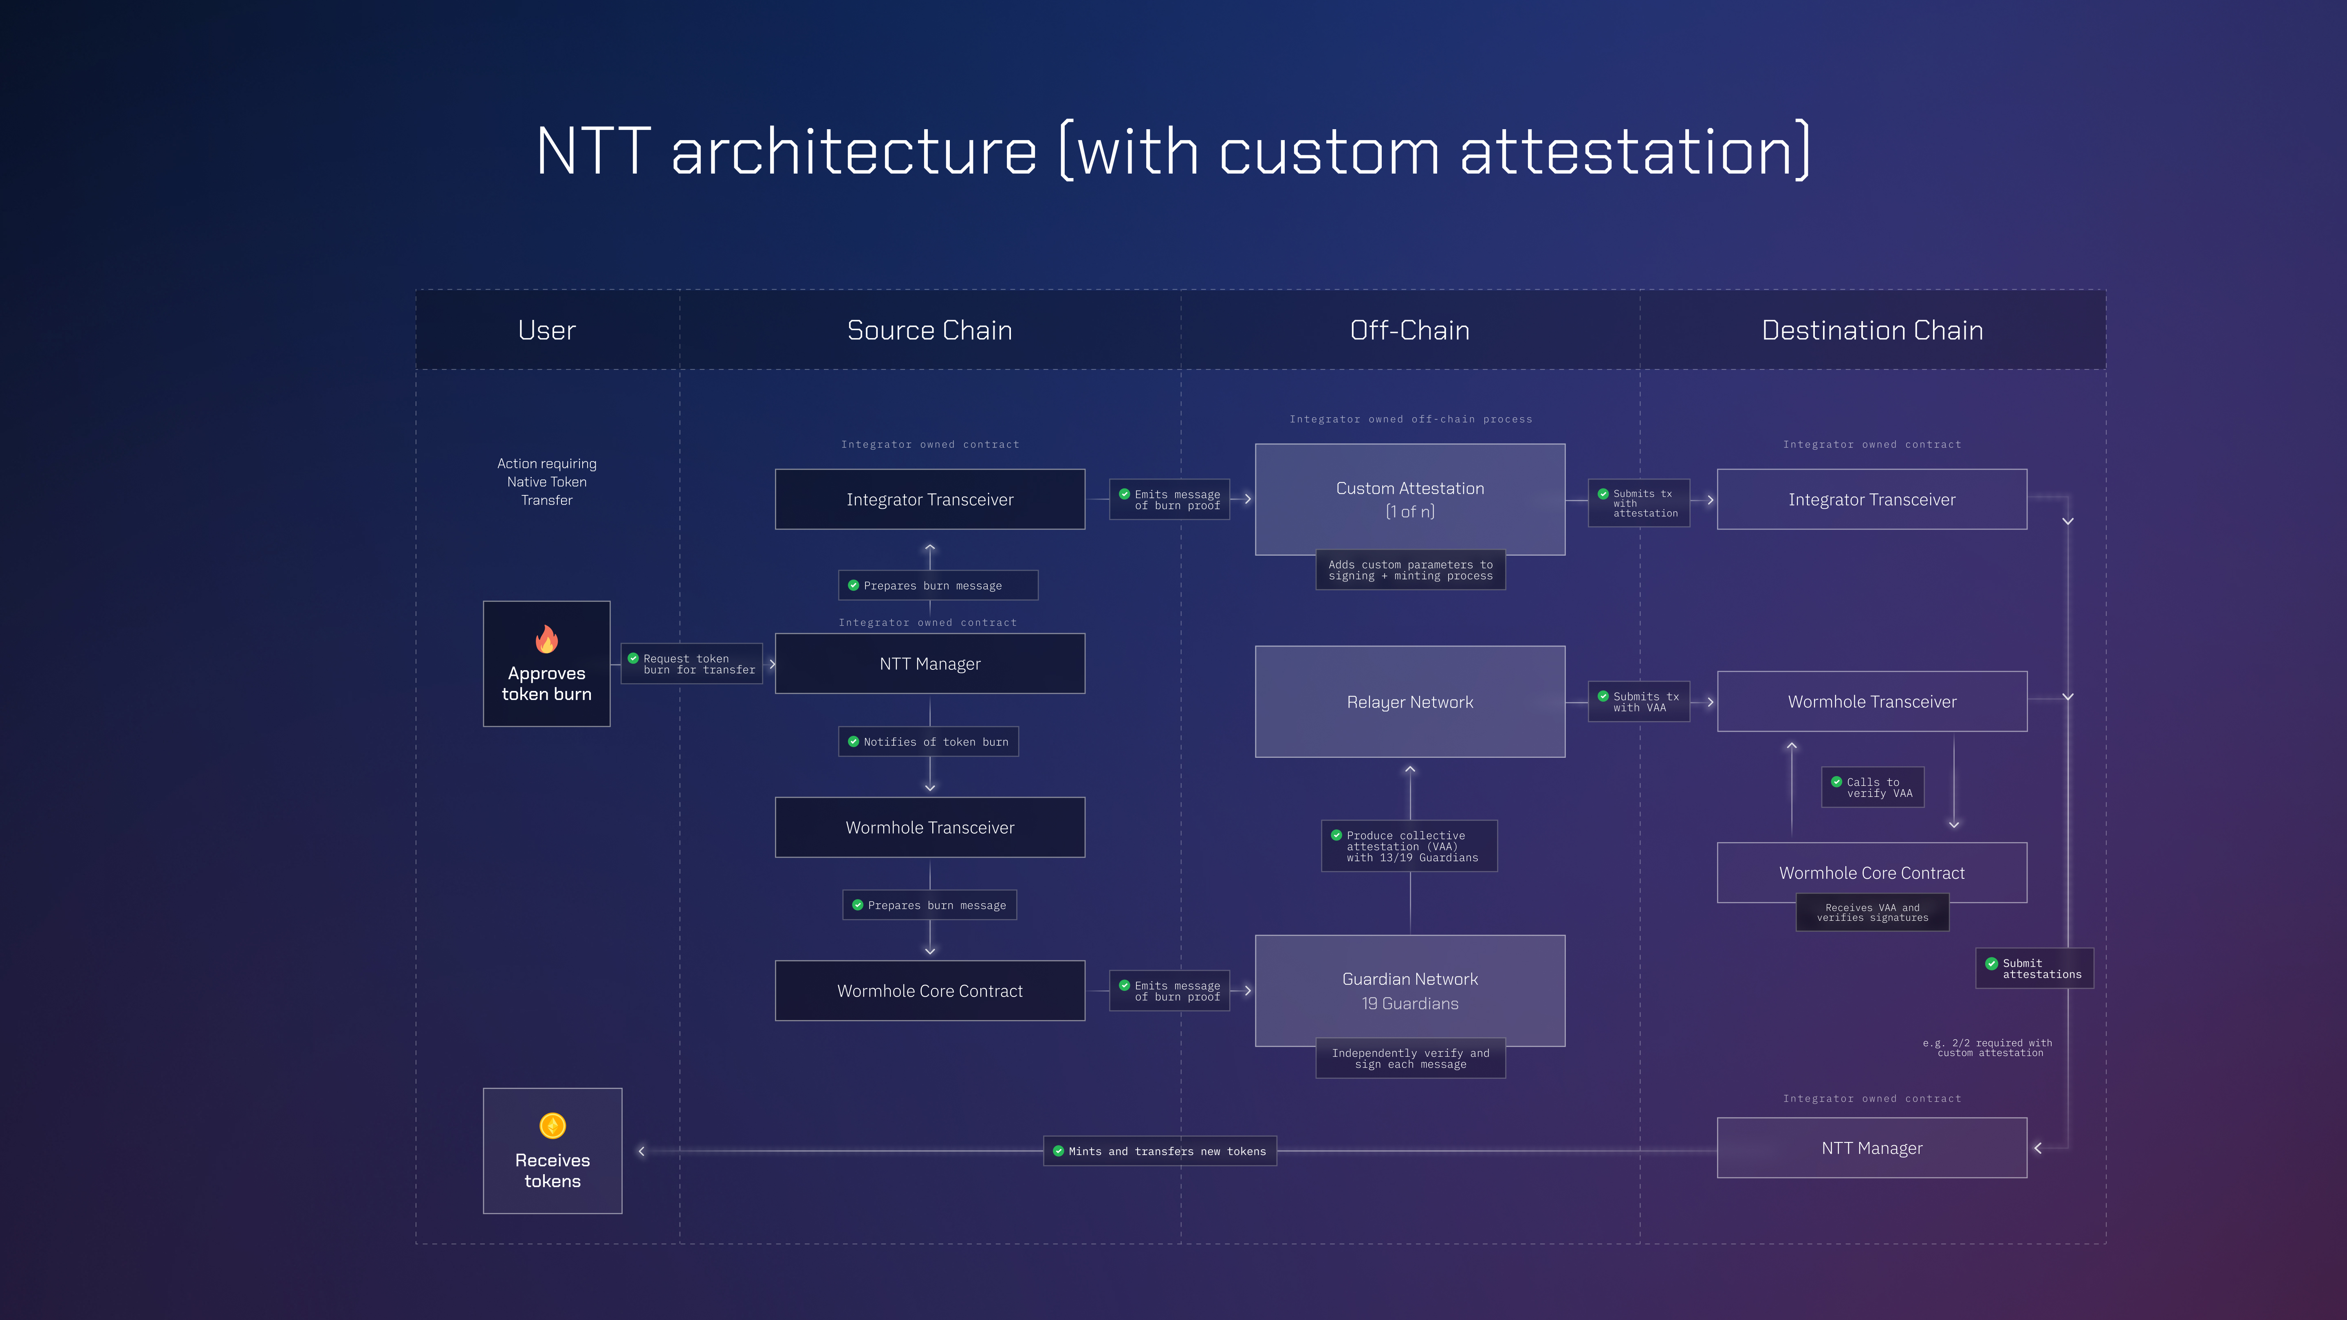Click the green check beside Produce collective attestation

click(x=1336, y=834)
